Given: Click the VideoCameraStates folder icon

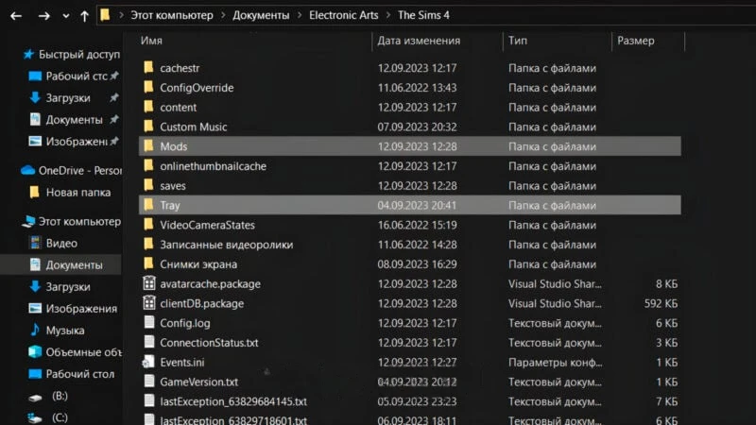Looking at the screenshot, I should pos(148,224).
